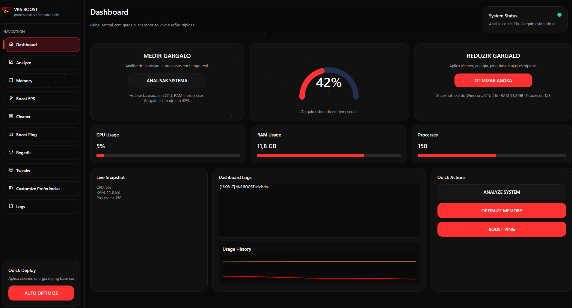Image resolution: width=572 pixels, height=308 pixels.
Task: Click the green System Status indicator dot
Action: point(559,15)
